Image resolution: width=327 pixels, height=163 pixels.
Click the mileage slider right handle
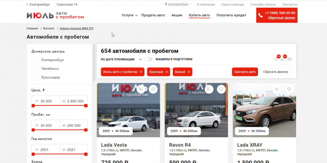(86, 130)
